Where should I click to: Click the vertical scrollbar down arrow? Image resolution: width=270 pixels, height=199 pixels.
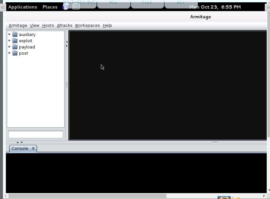click(269, 190)
